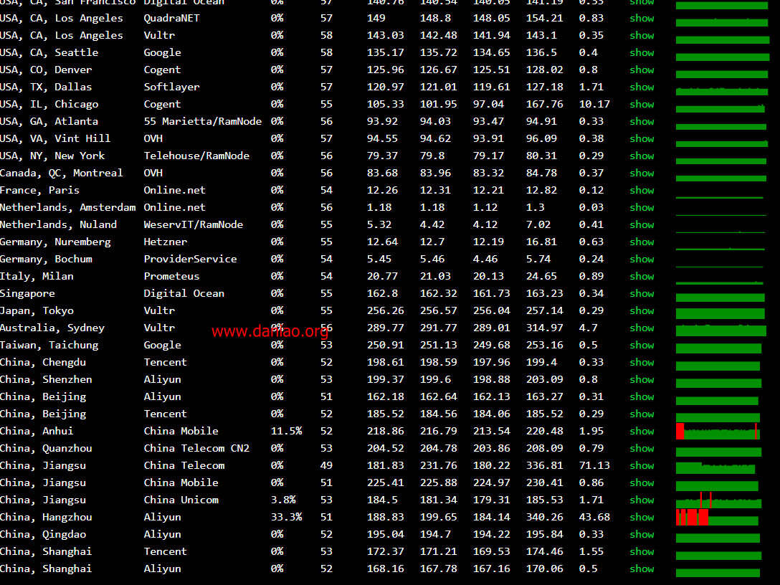Click the Quanzhou CN2 ping graph
Screen dimensions: 780x585
[x=719, y=452]
